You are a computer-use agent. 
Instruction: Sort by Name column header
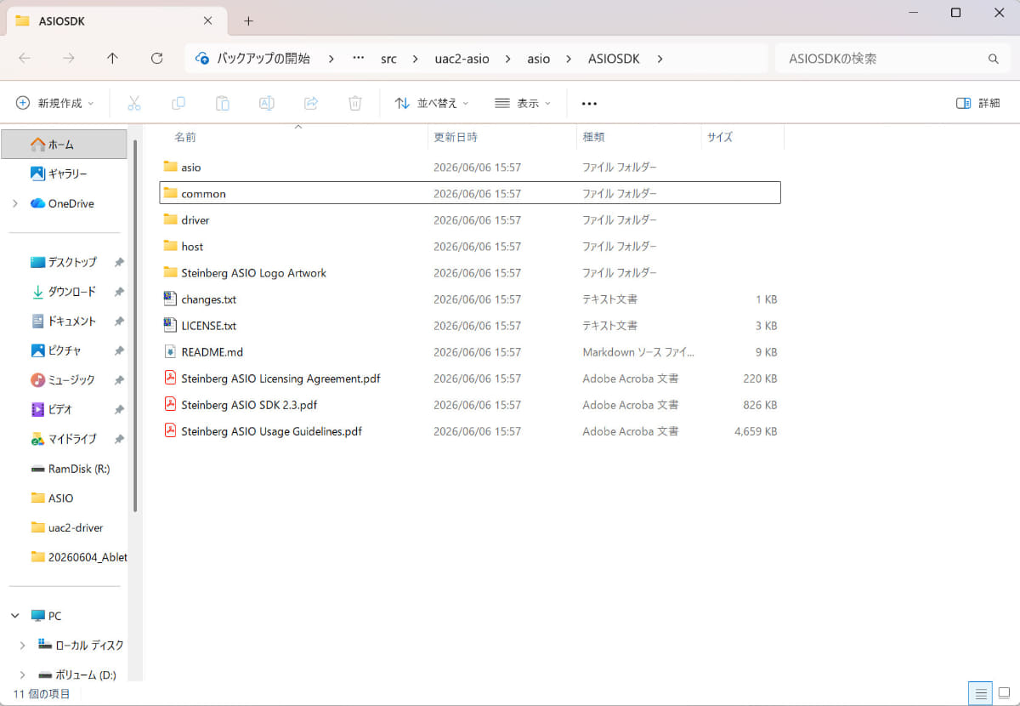(x=185, y=137)
